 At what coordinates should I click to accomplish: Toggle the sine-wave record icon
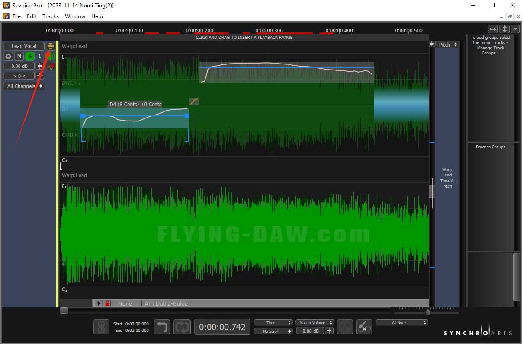[51, 67]
